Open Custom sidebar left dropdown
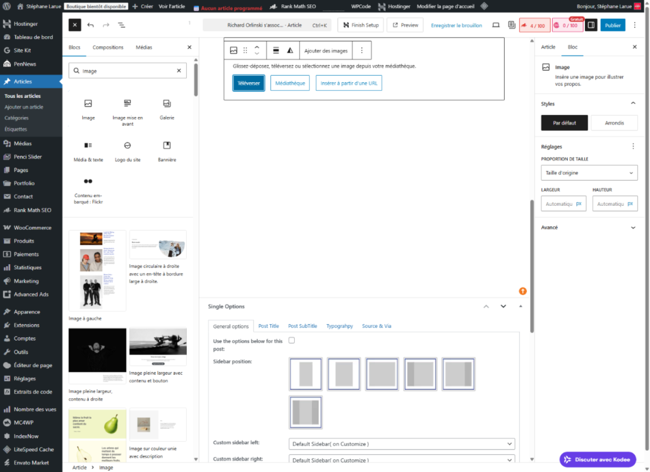The height and width of the screenshot is (472, 650). (x=401, y=444)
